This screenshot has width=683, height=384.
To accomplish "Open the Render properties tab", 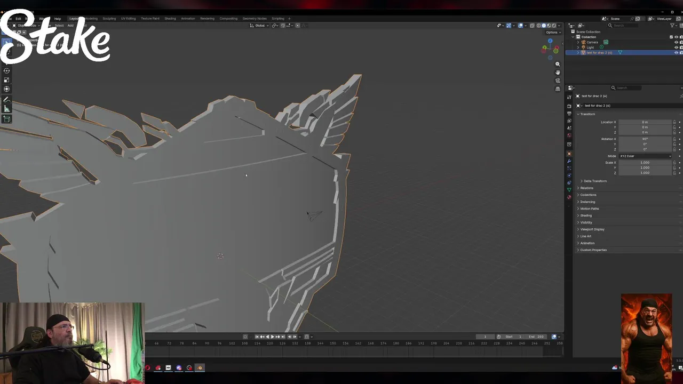I will point(569,106).
